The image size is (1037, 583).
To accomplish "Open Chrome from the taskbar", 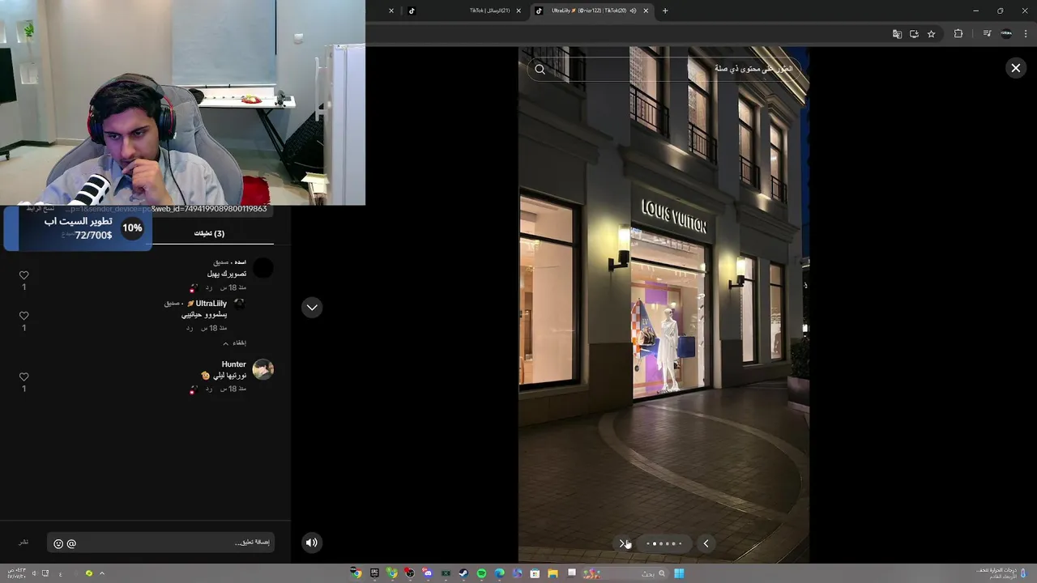I will click(x=356, y=573).
